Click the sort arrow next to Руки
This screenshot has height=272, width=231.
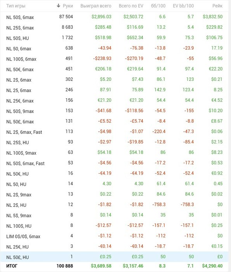[58, 6]
